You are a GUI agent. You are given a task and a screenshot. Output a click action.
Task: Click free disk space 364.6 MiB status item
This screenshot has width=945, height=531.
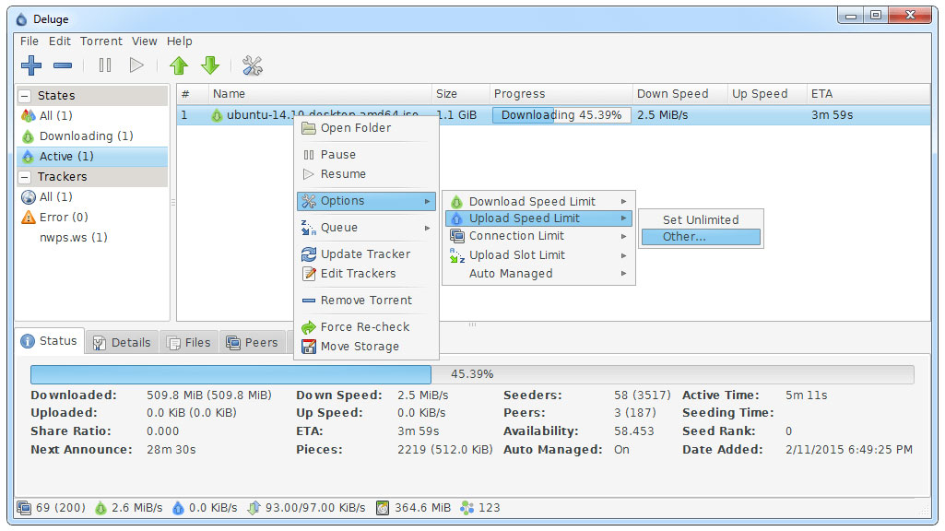click(413, 508)
